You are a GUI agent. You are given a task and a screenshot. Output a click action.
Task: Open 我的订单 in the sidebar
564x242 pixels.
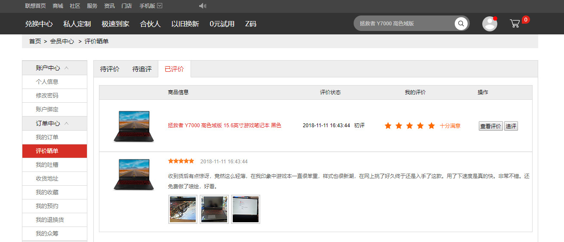coord(47,137)
